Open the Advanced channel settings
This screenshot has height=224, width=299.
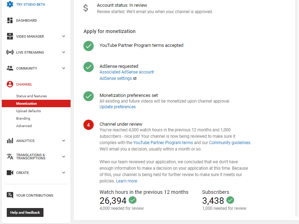(x=24, y=126)
